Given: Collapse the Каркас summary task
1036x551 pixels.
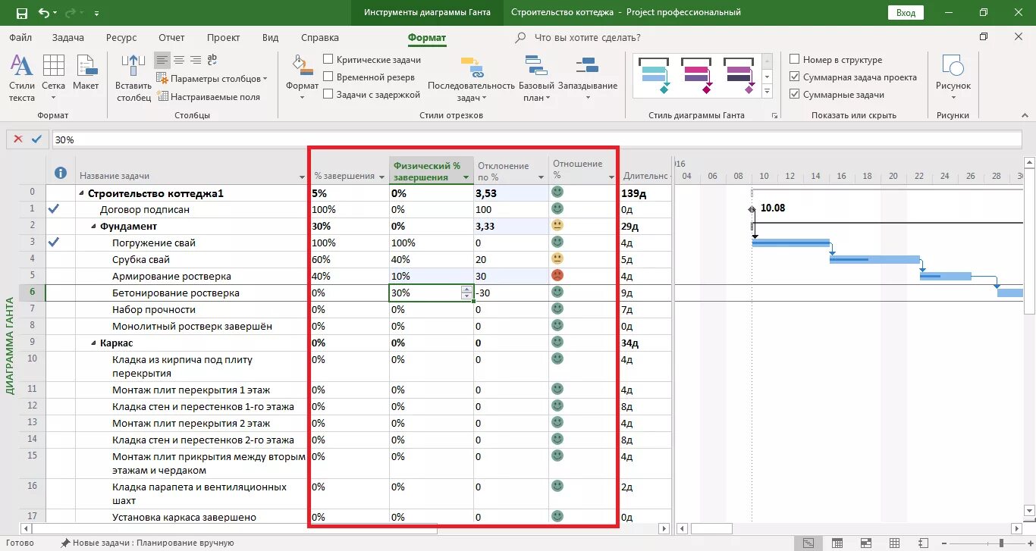Looking at the screenshot, I should 94,343.
